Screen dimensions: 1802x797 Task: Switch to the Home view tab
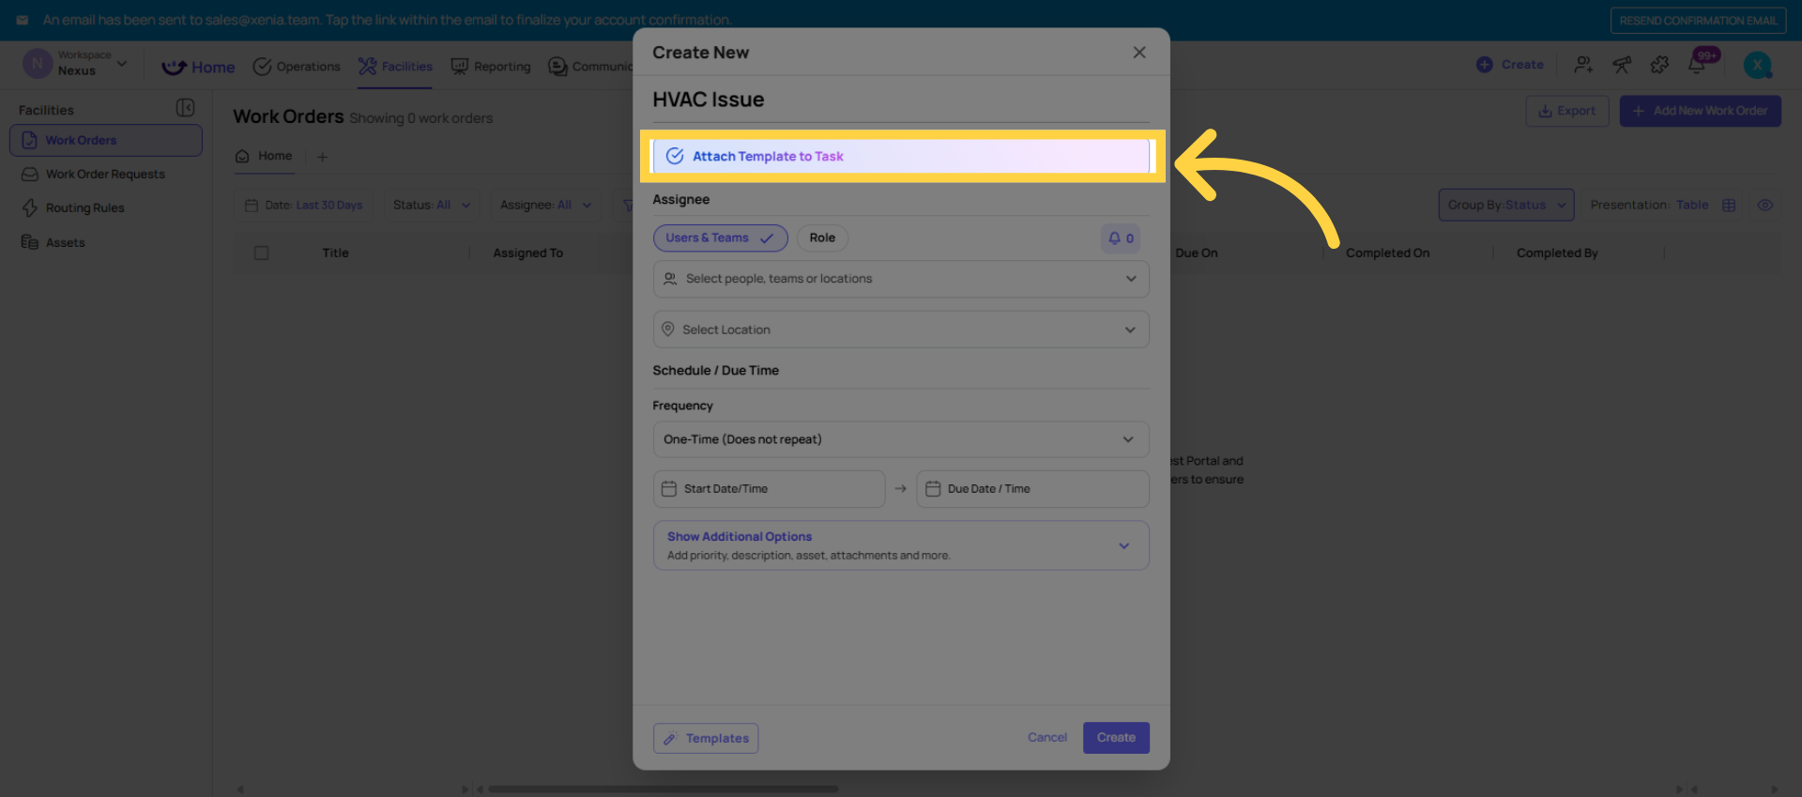[264, 156]
